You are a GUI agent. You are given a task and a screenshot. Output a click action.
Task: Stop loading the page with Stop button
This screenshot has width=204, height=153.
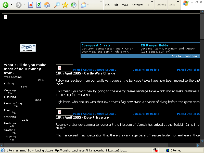coord(31,5)
